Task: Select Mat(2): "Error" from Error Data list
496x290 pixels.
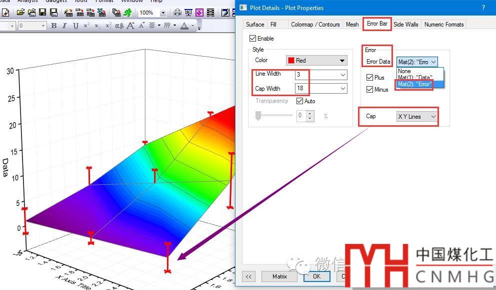Action: pos(414,84)
